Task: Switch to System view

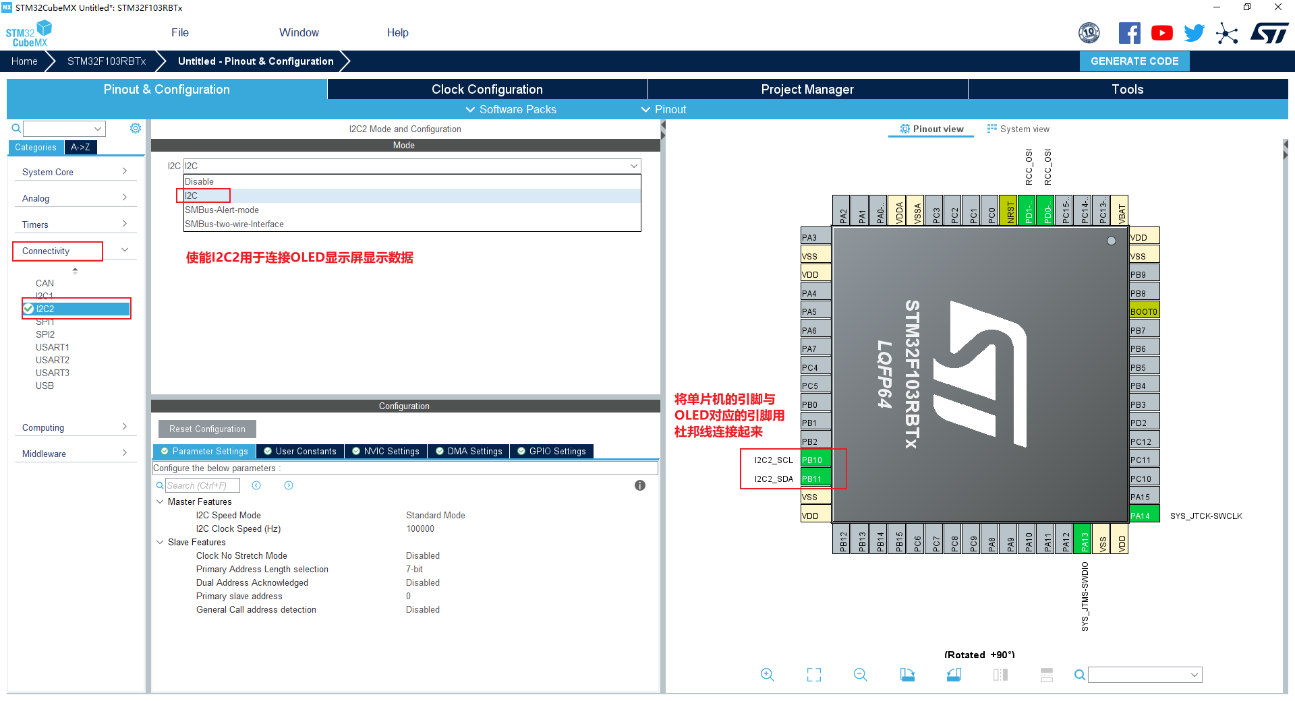Action: click(x=1018, y=129)
